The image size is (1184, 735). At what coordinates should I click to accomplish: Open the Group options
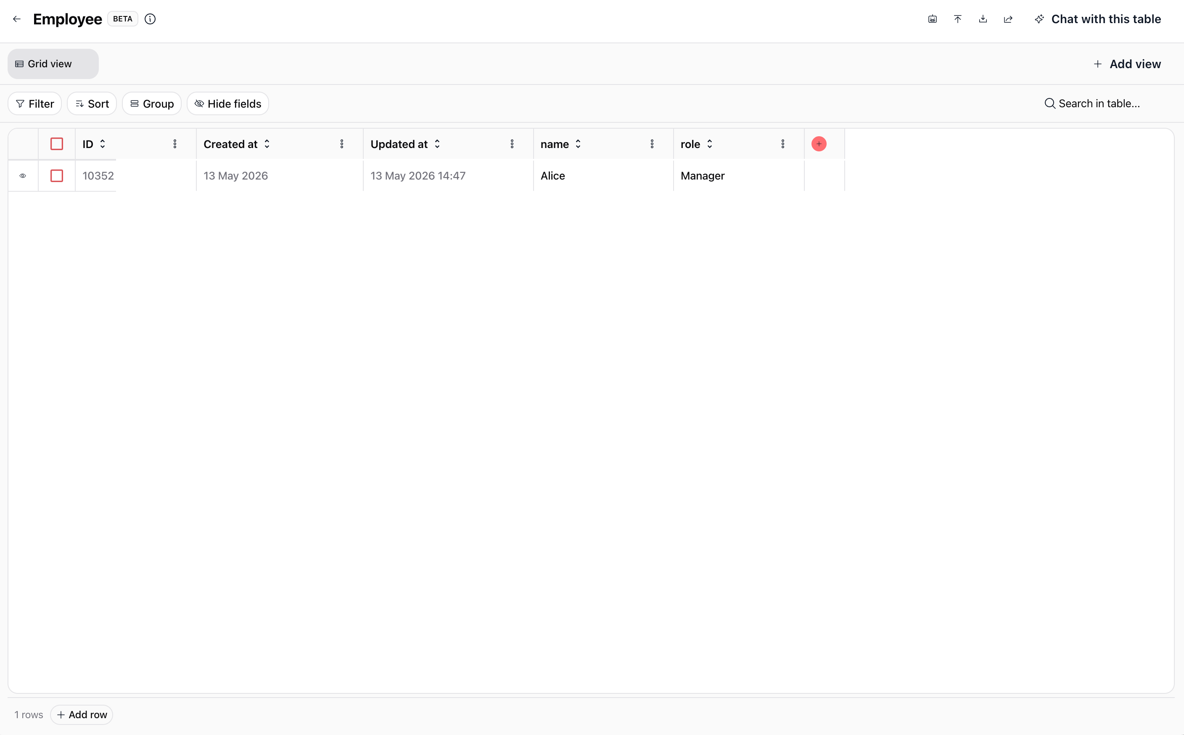click(x=152, y=103)
